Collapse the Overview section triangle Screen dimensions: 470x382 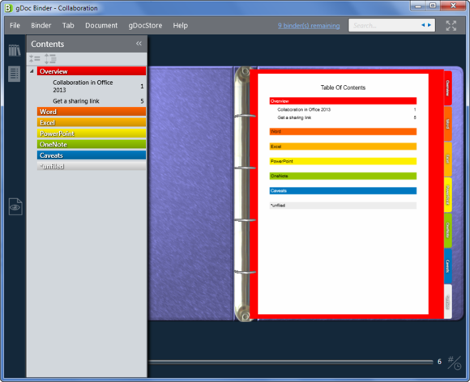click(32, 71)
